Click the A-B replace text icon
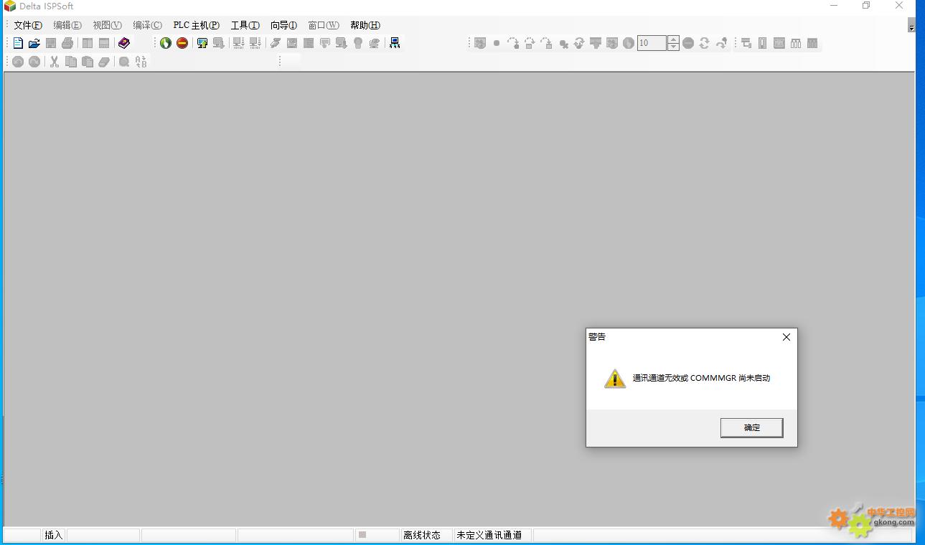Viewport: 925px width, 545px height. coord(141,62)
